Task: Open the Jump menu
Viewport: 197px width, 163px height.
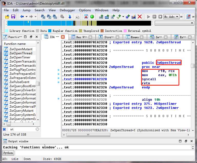Action: click(26, 10)
